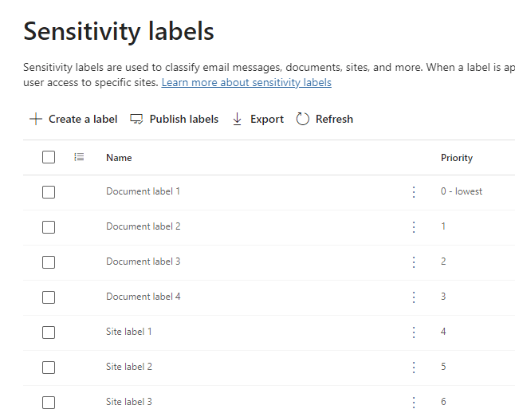This screenshot has height=413, width=515.
Task: Sort by the Priority column header
Action: [457, 158]
